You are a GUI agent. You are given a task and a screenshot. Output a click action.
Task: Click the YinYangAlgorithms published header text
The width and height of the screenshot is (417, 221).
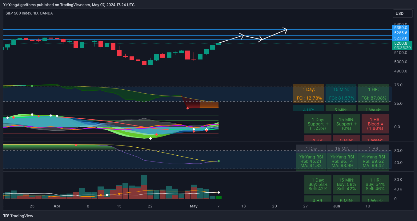click(69, 5)
